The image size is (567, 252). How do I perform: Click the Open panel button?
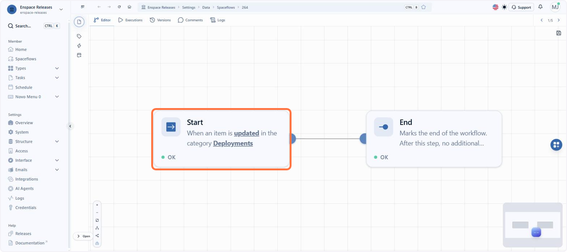[83, 236]
